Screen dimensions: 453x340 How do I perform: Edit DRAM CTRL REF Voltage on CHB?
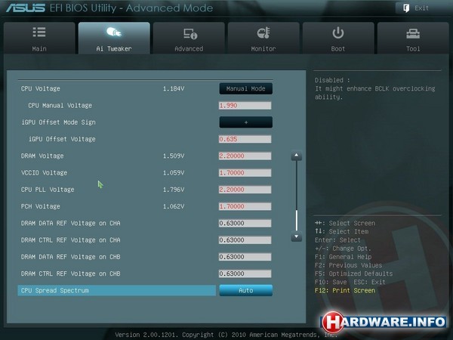click(x=245, y=274)
